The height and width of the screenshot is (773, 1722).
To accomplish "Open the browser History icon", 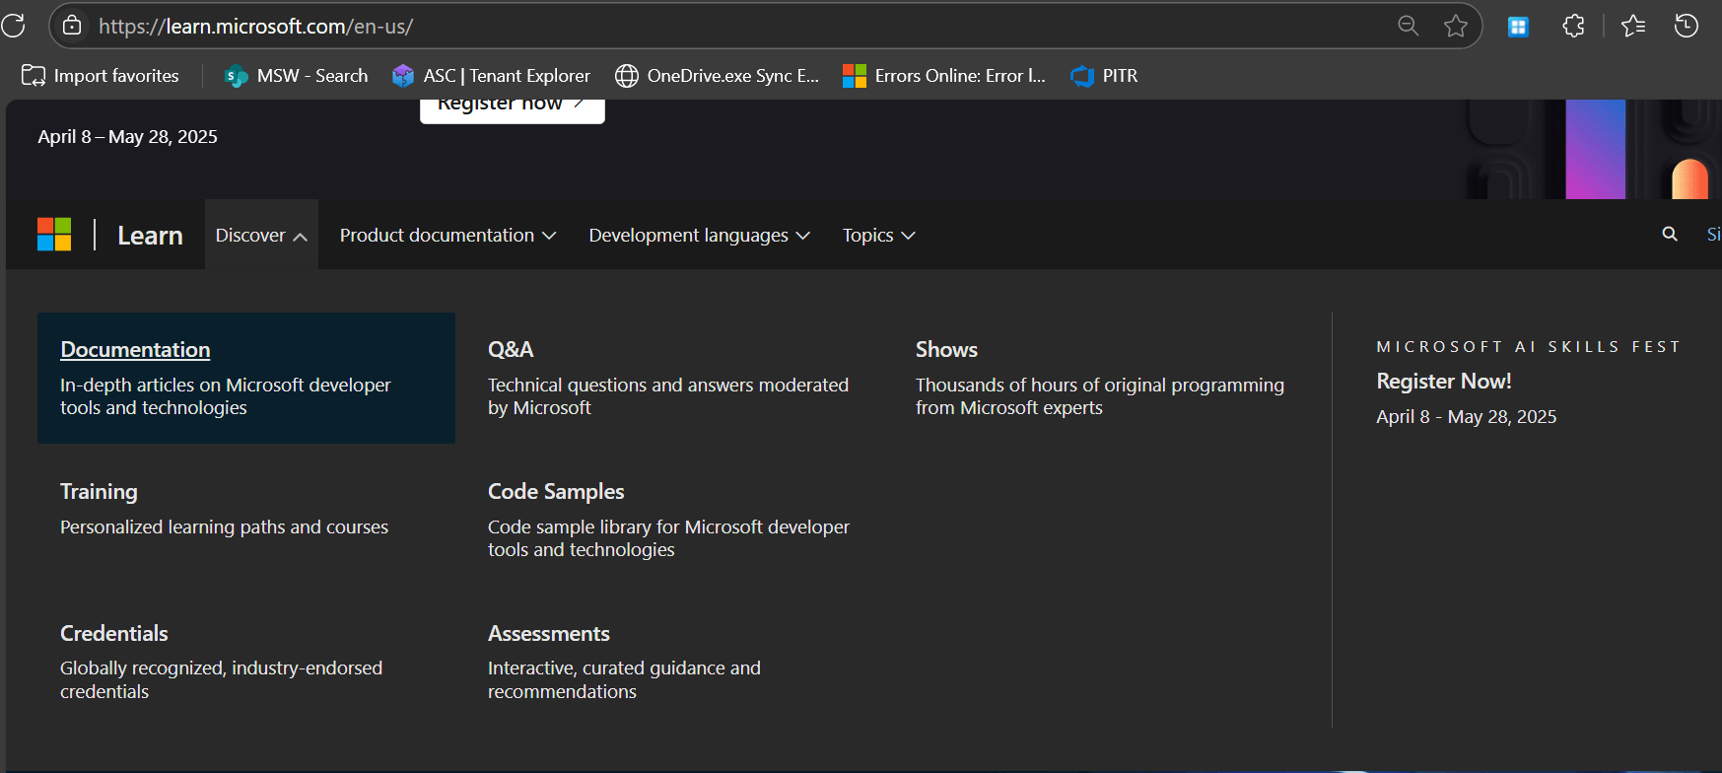I will click(1687, 26).
